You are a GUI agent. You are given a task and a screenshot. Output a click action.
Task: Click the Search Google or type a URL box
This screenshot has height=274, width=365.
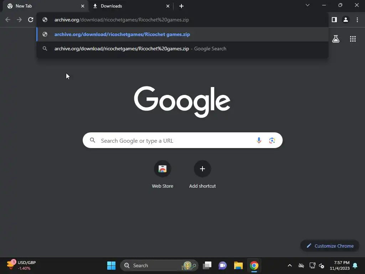182,140
